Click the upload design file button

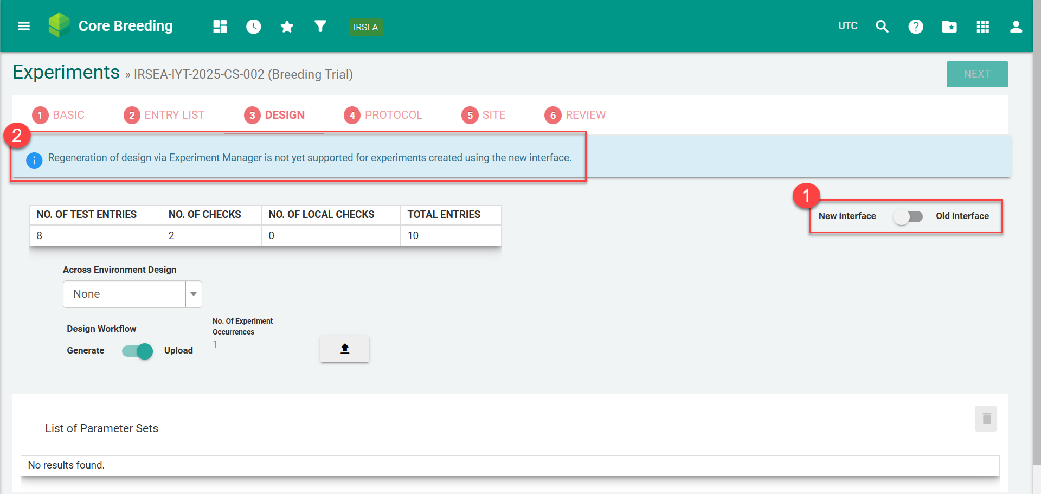coord(345,349)
